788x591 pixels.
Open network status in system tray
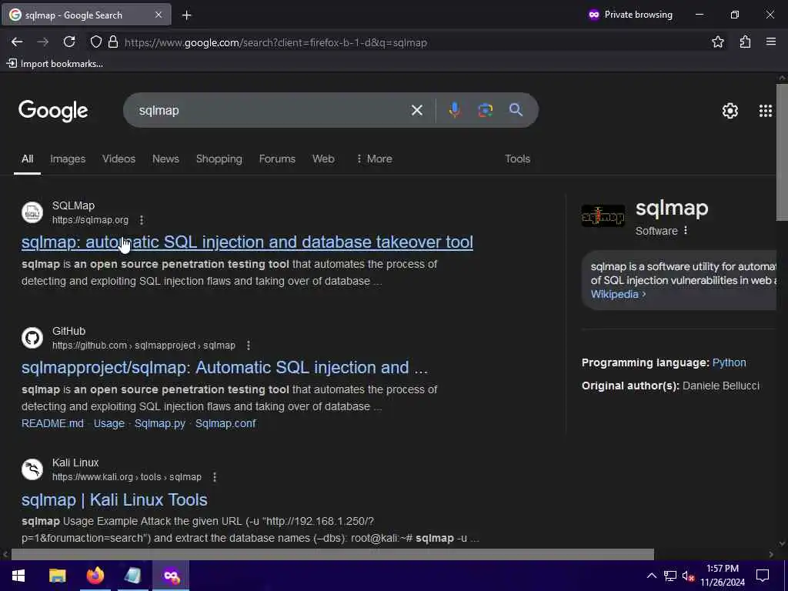[669, 576]
